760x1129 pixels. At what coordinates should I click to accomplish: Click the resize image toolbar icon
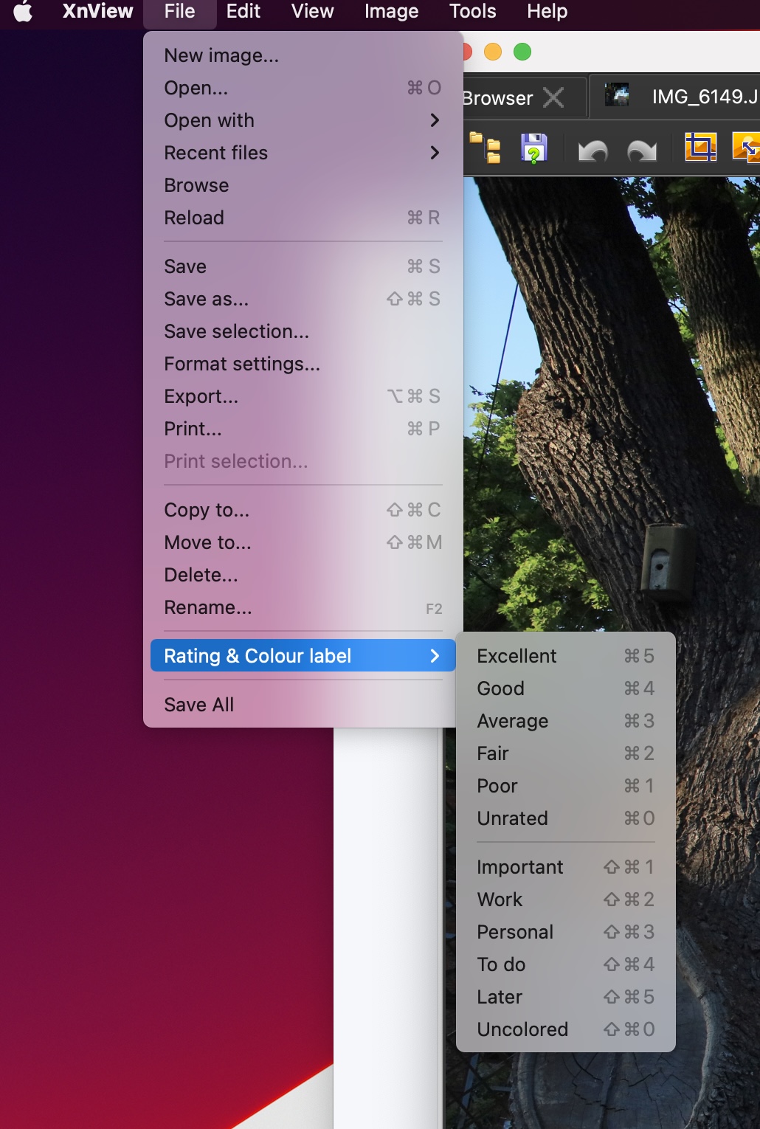tap(746, 147)
